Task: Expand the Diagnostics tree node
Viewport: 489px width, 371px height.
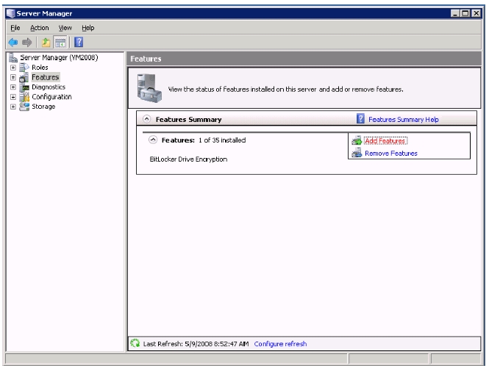Action: 13,87
